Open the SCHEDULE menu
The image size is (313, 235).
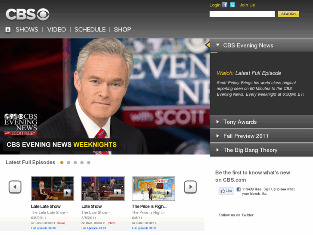coord(90,30)
